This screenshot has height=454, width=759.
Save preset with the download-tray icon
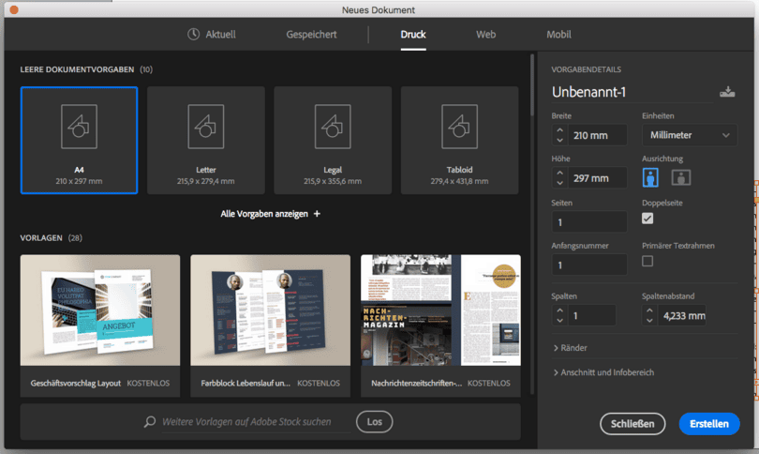point(727,92)
